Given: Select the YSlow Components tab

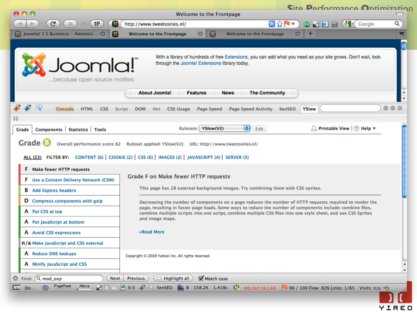Looking at the screenshot, I should 49,130.
